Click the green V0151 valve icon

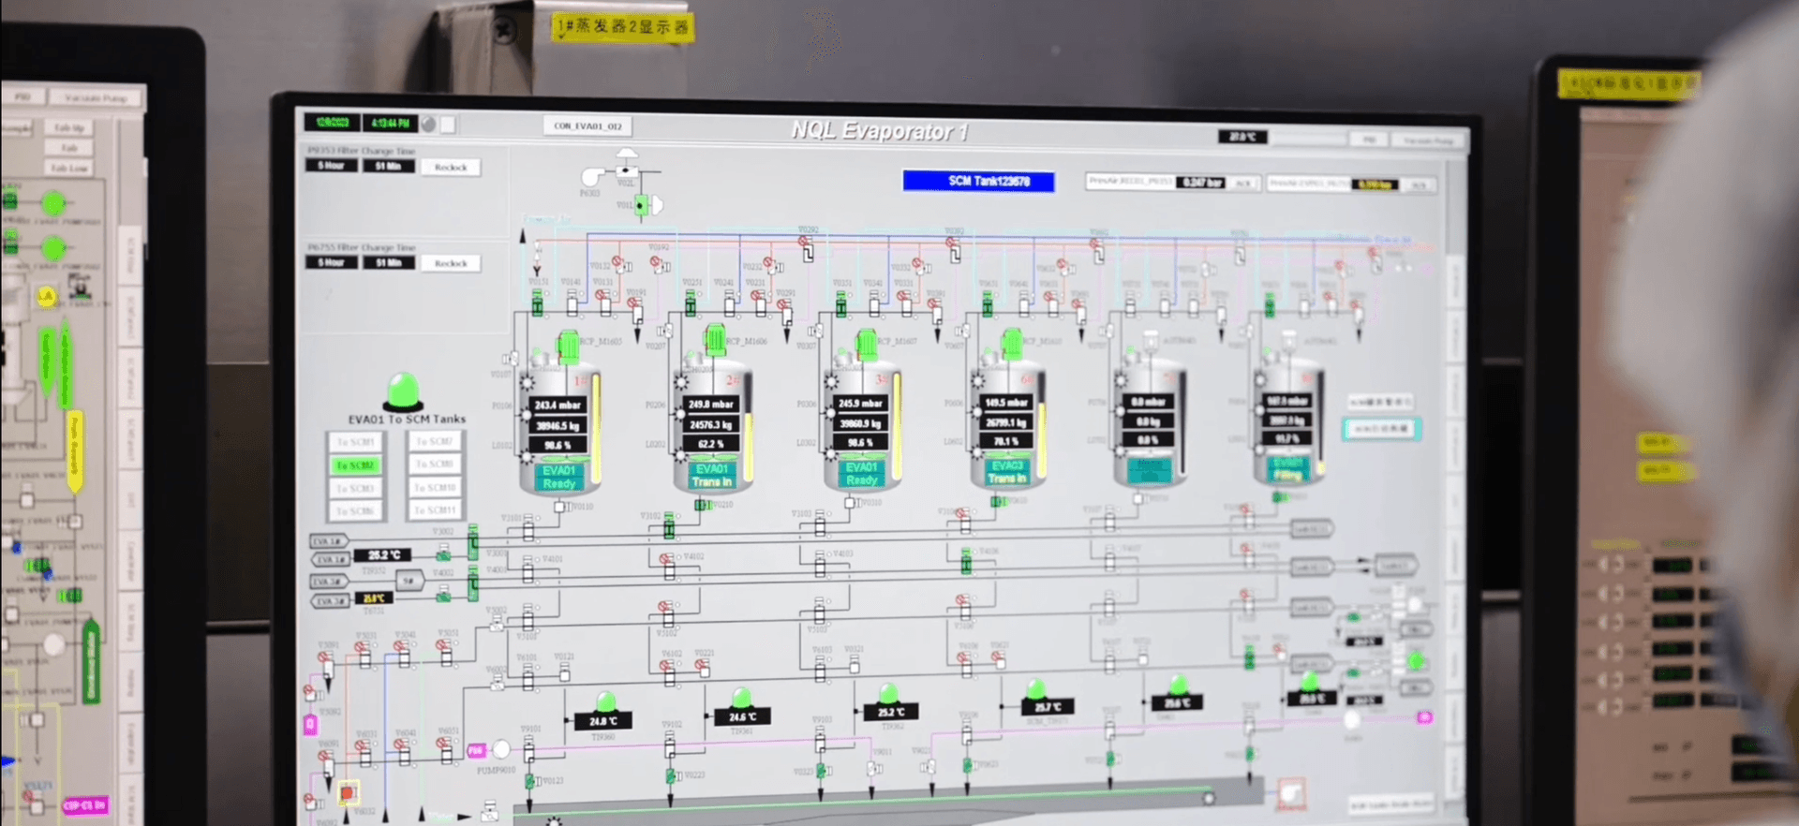538,303
